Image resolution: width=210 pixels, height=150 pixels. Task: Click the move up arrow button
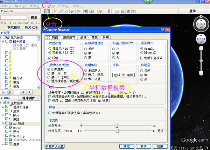pyautogui.click(x=23, y=92)
